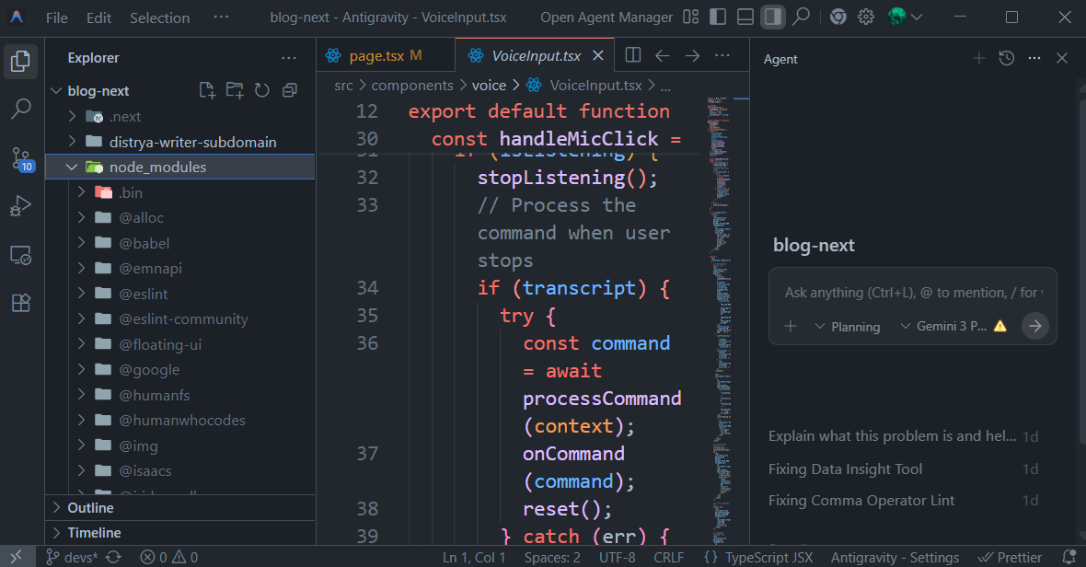Collapse the node_modules folder

72,167
